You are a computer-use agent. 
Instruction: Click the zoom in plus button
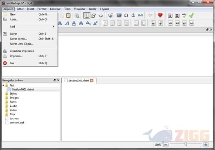pyautogui.click(x=206, y=145)
